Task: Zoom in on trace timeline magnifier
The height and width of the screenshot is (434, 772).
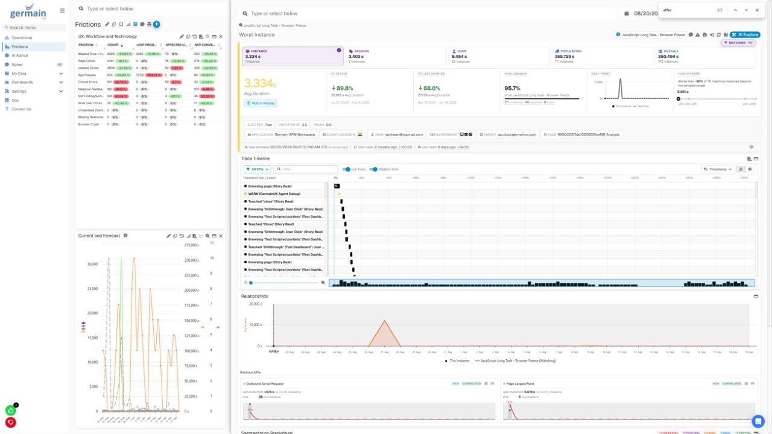Action: pyautogui.click(x=323, y=283)
